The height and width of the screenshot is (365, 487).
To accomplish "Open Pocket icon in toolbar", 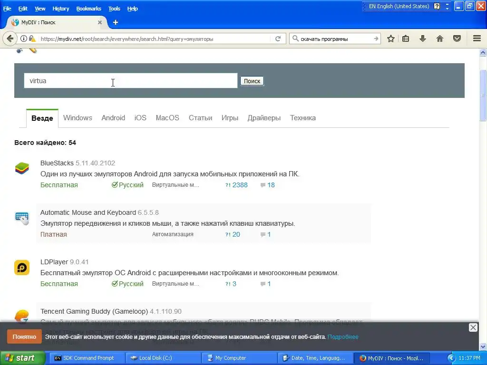I will coord(457,39).
